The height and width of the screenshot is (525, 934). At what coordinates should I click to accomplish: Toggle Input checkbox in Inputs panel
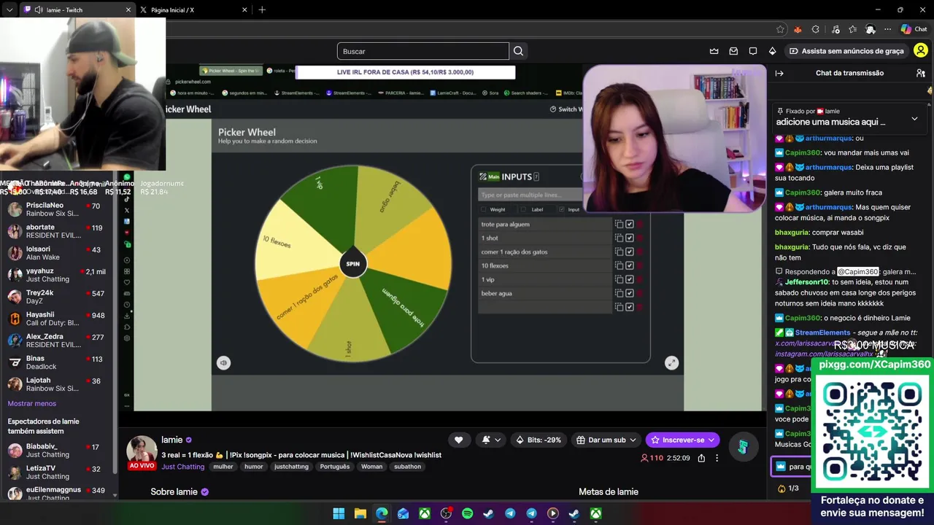click(x=561, y=209)
